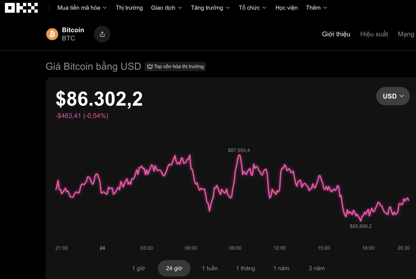
Task: Open the Thị trường page
Action: coord(129,8)
